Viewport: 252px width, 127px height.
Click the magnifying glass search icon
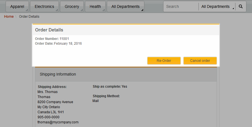click(241, 6)
